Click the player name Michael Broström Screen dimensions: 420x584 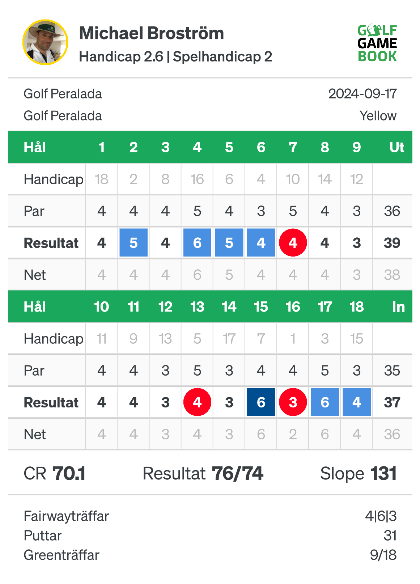click(x=152, y=33)
